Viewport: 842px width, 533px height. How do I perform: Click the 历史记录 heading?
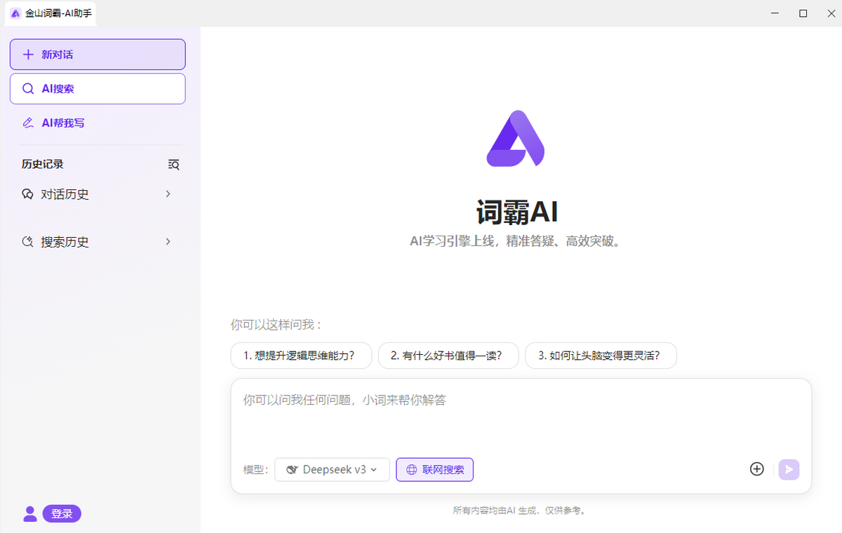point(43,164)
